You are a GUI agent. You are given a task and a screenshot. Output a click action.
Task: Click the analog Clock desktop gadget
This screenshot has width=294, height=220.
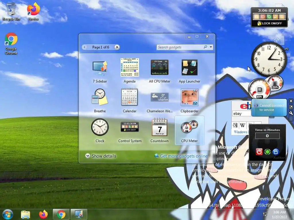(x=269, y=59)
